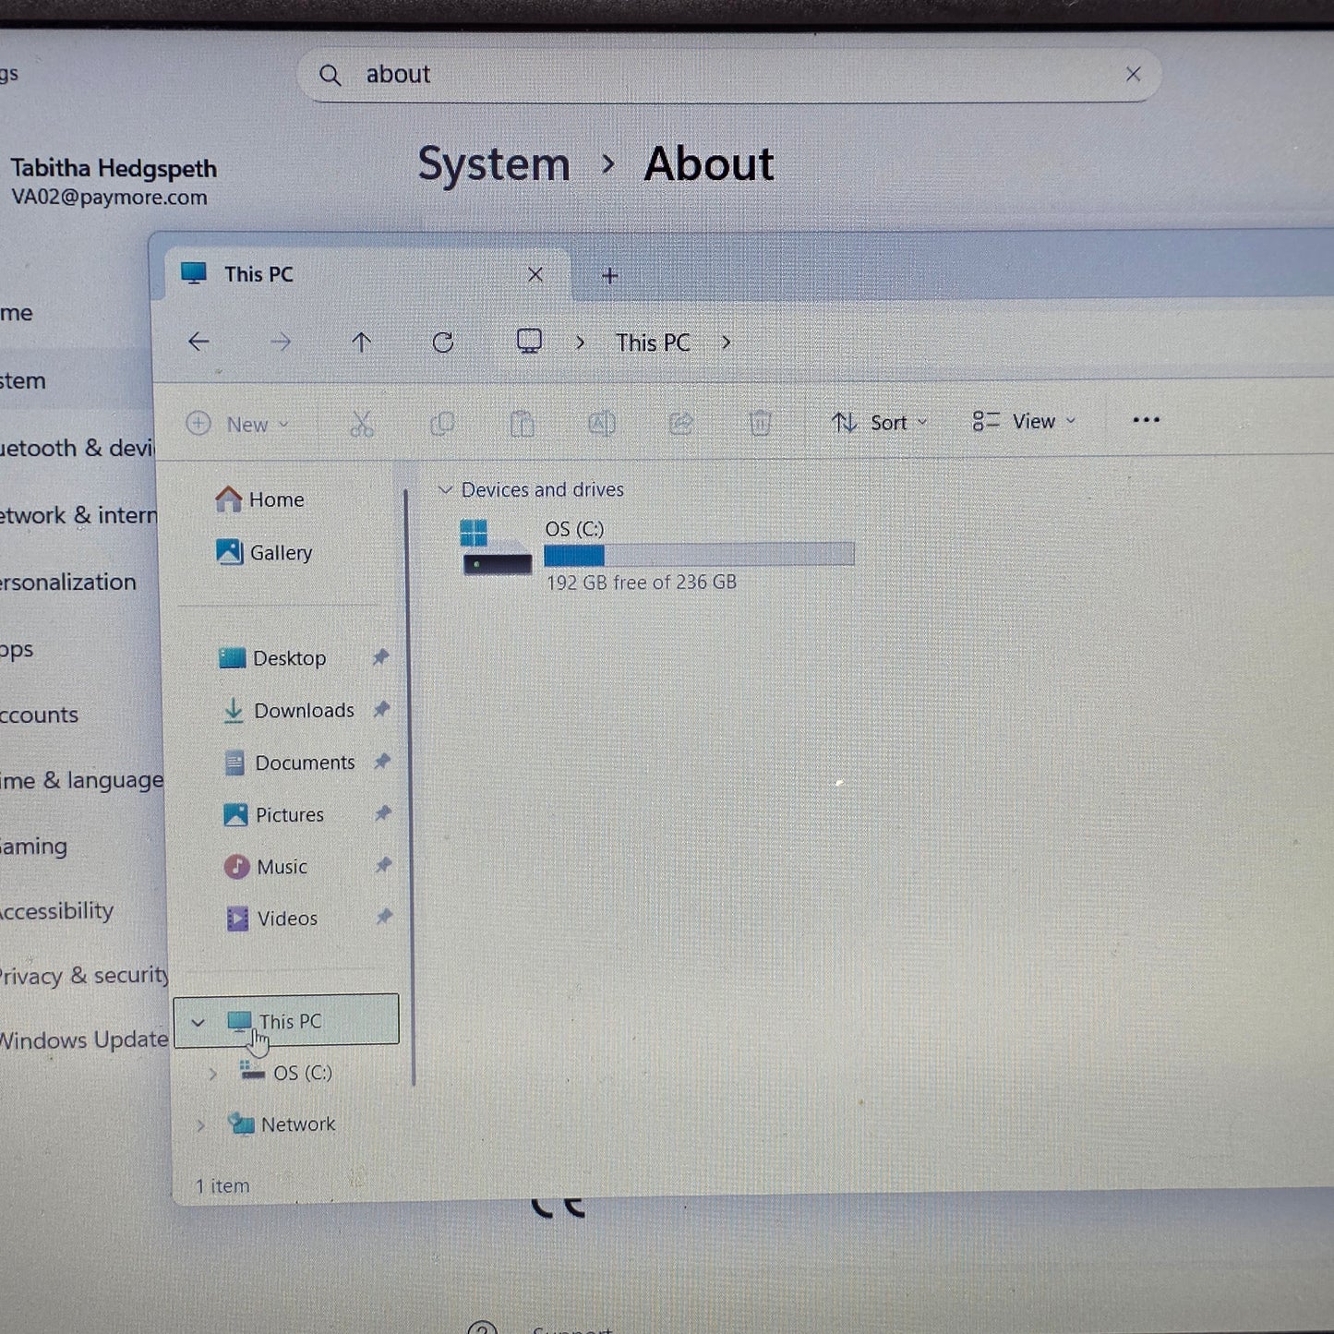Open Gaming in Settings sidebar
This screenshot has width=1334, height=1334.
(x=33, y=847)
